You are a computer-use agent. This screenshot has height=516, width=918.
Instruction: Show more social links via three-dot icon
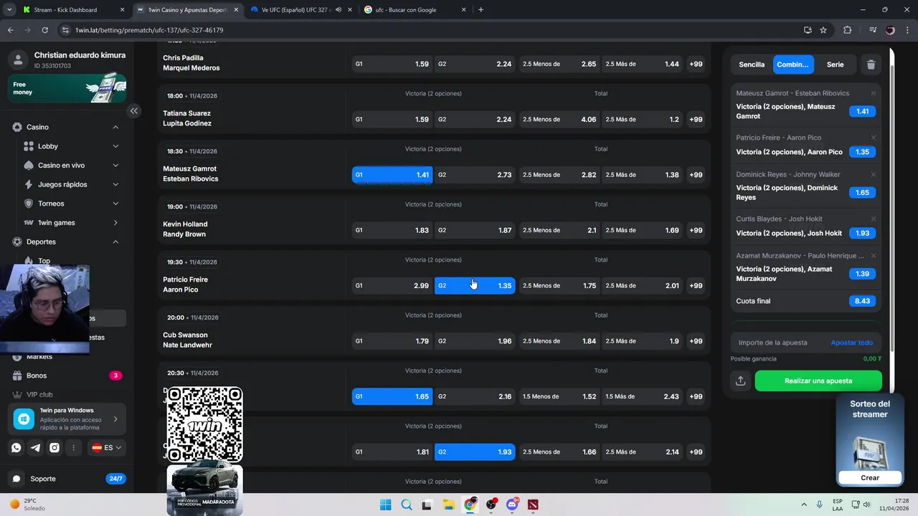coord(73,448)
